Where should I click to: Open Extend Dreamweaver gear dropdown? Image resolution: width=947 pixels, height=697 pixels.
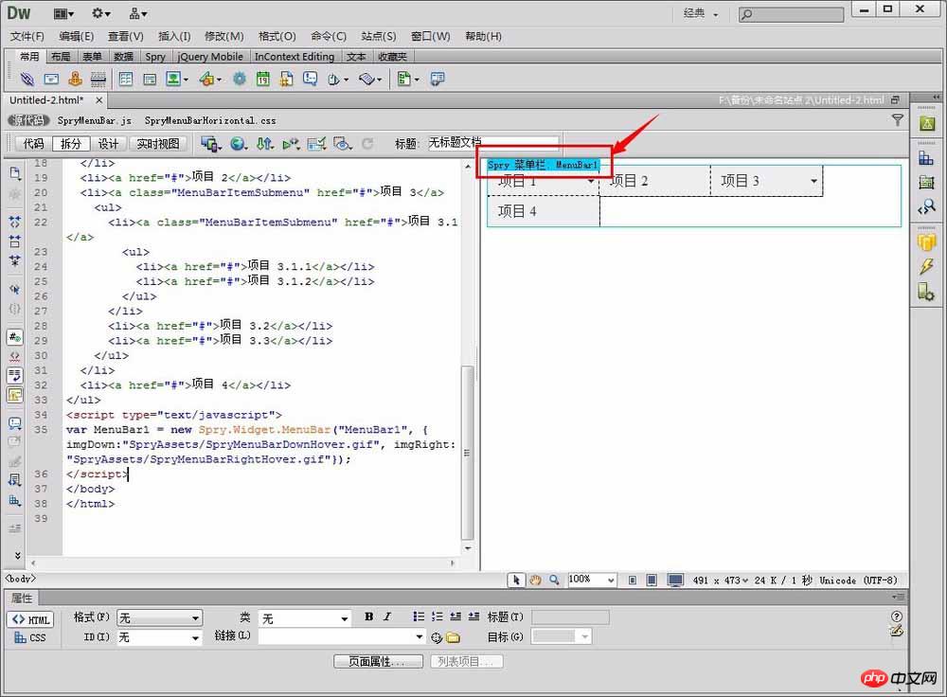(101, 13)
